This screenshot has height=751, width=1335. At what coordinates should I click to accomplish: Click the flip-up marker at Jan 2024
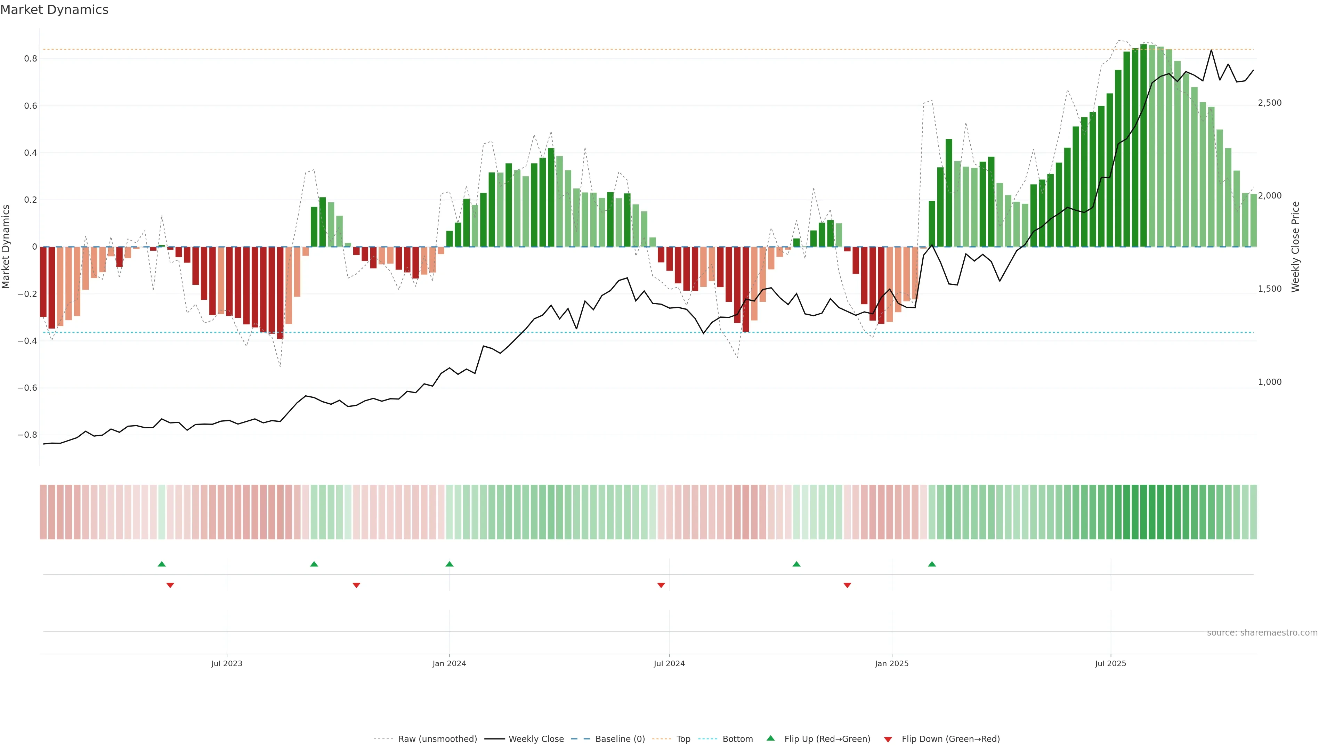pos(449,564)
